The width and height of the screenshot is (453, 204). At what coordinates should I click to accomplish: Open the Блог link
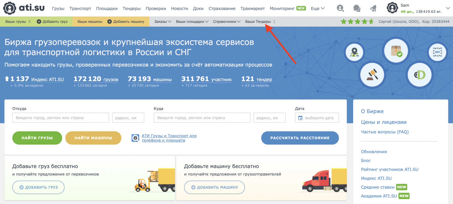tap(366, 161)
